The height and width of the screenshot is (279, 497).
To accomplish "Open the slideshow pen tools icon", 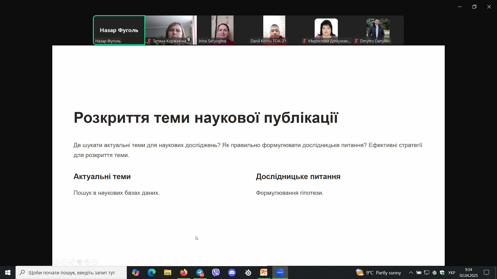I will 72,262.
